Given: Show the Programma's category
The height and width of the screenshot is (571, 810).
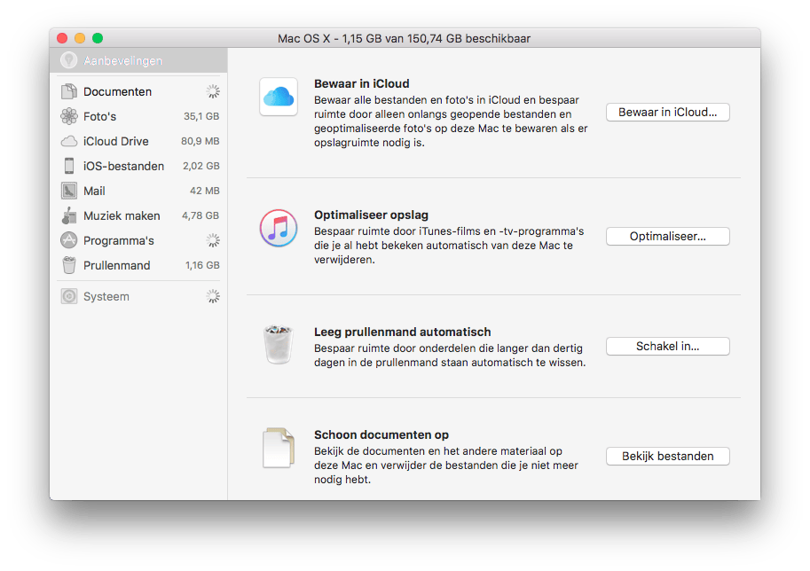Looking at the screenshot, I should (138, 240).
